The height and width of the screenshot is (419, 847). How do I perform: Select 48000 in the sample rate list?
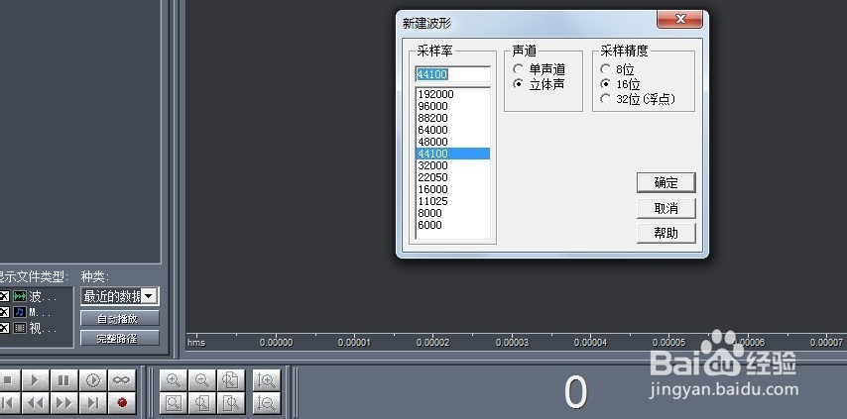(x=453, y=142)
